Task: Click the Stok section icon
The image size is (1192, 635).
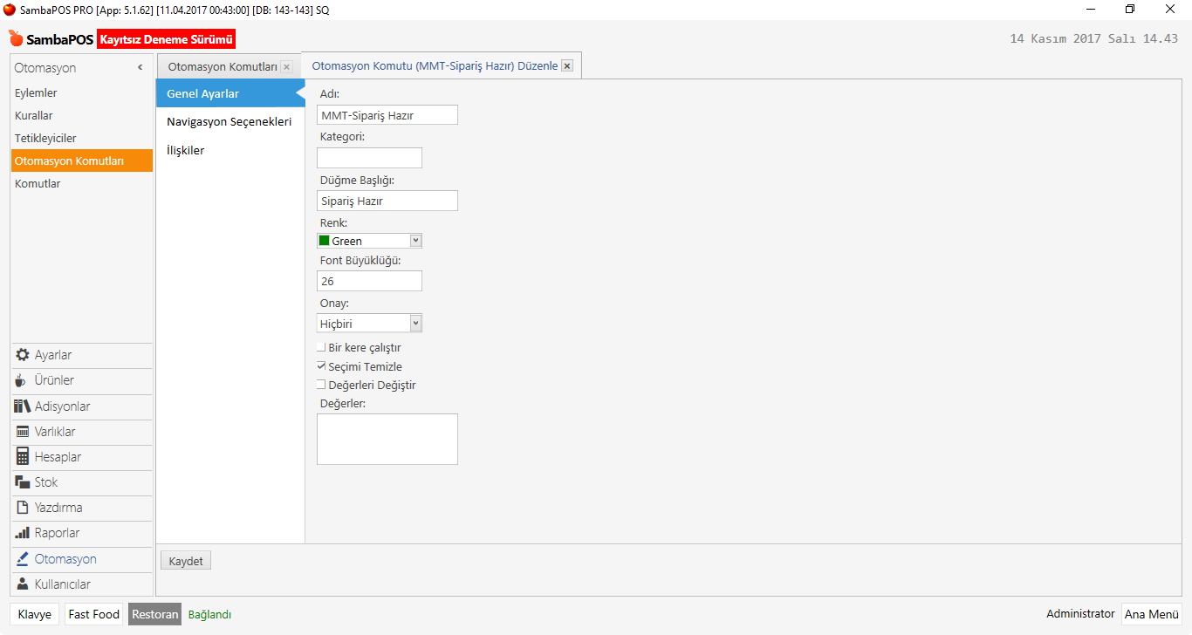Action: 23,482
